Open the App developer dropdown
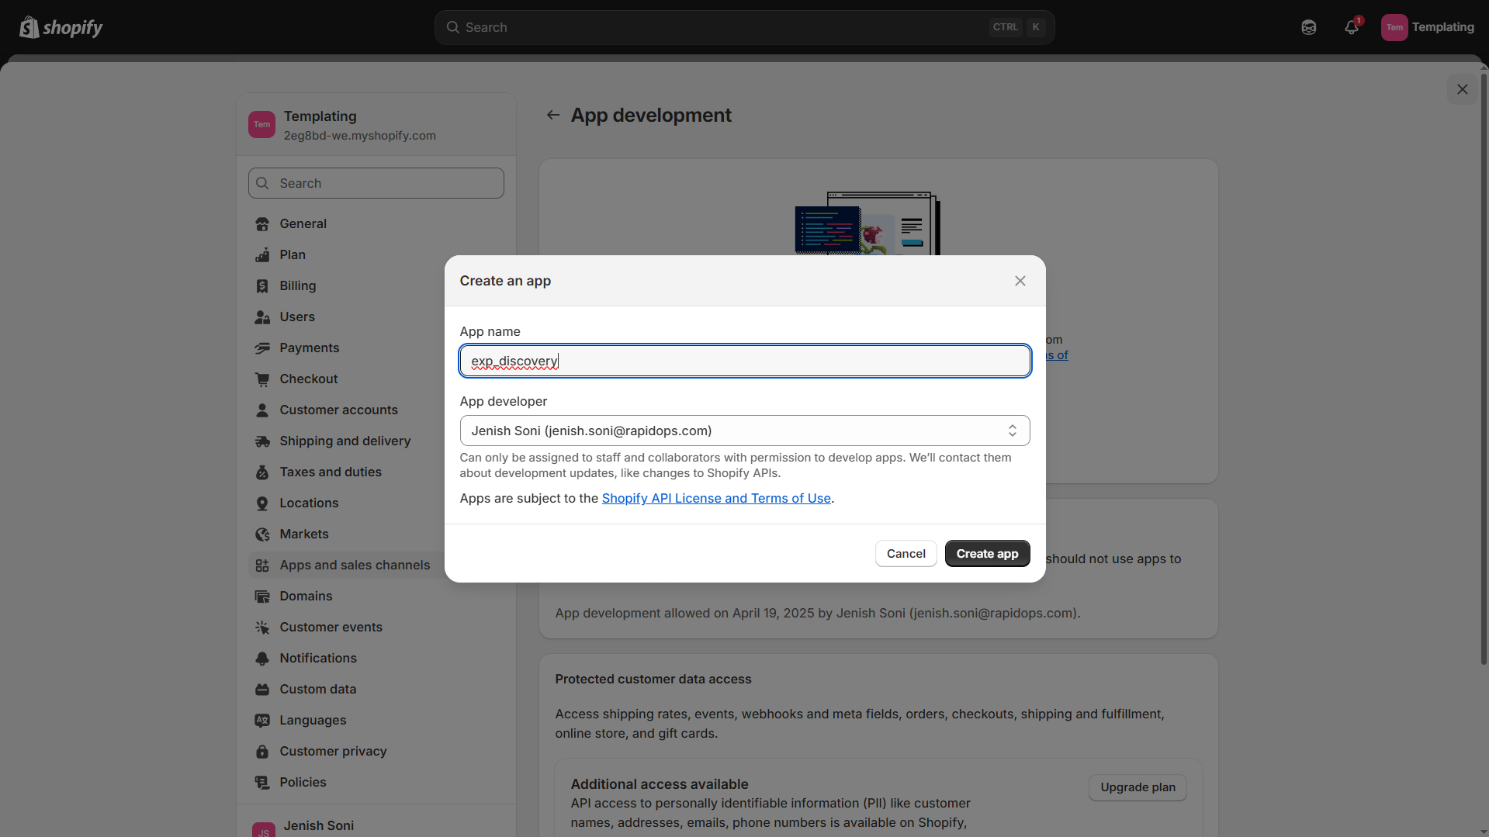The width and height of the screenshot is (1489, 837). point(745,431)
